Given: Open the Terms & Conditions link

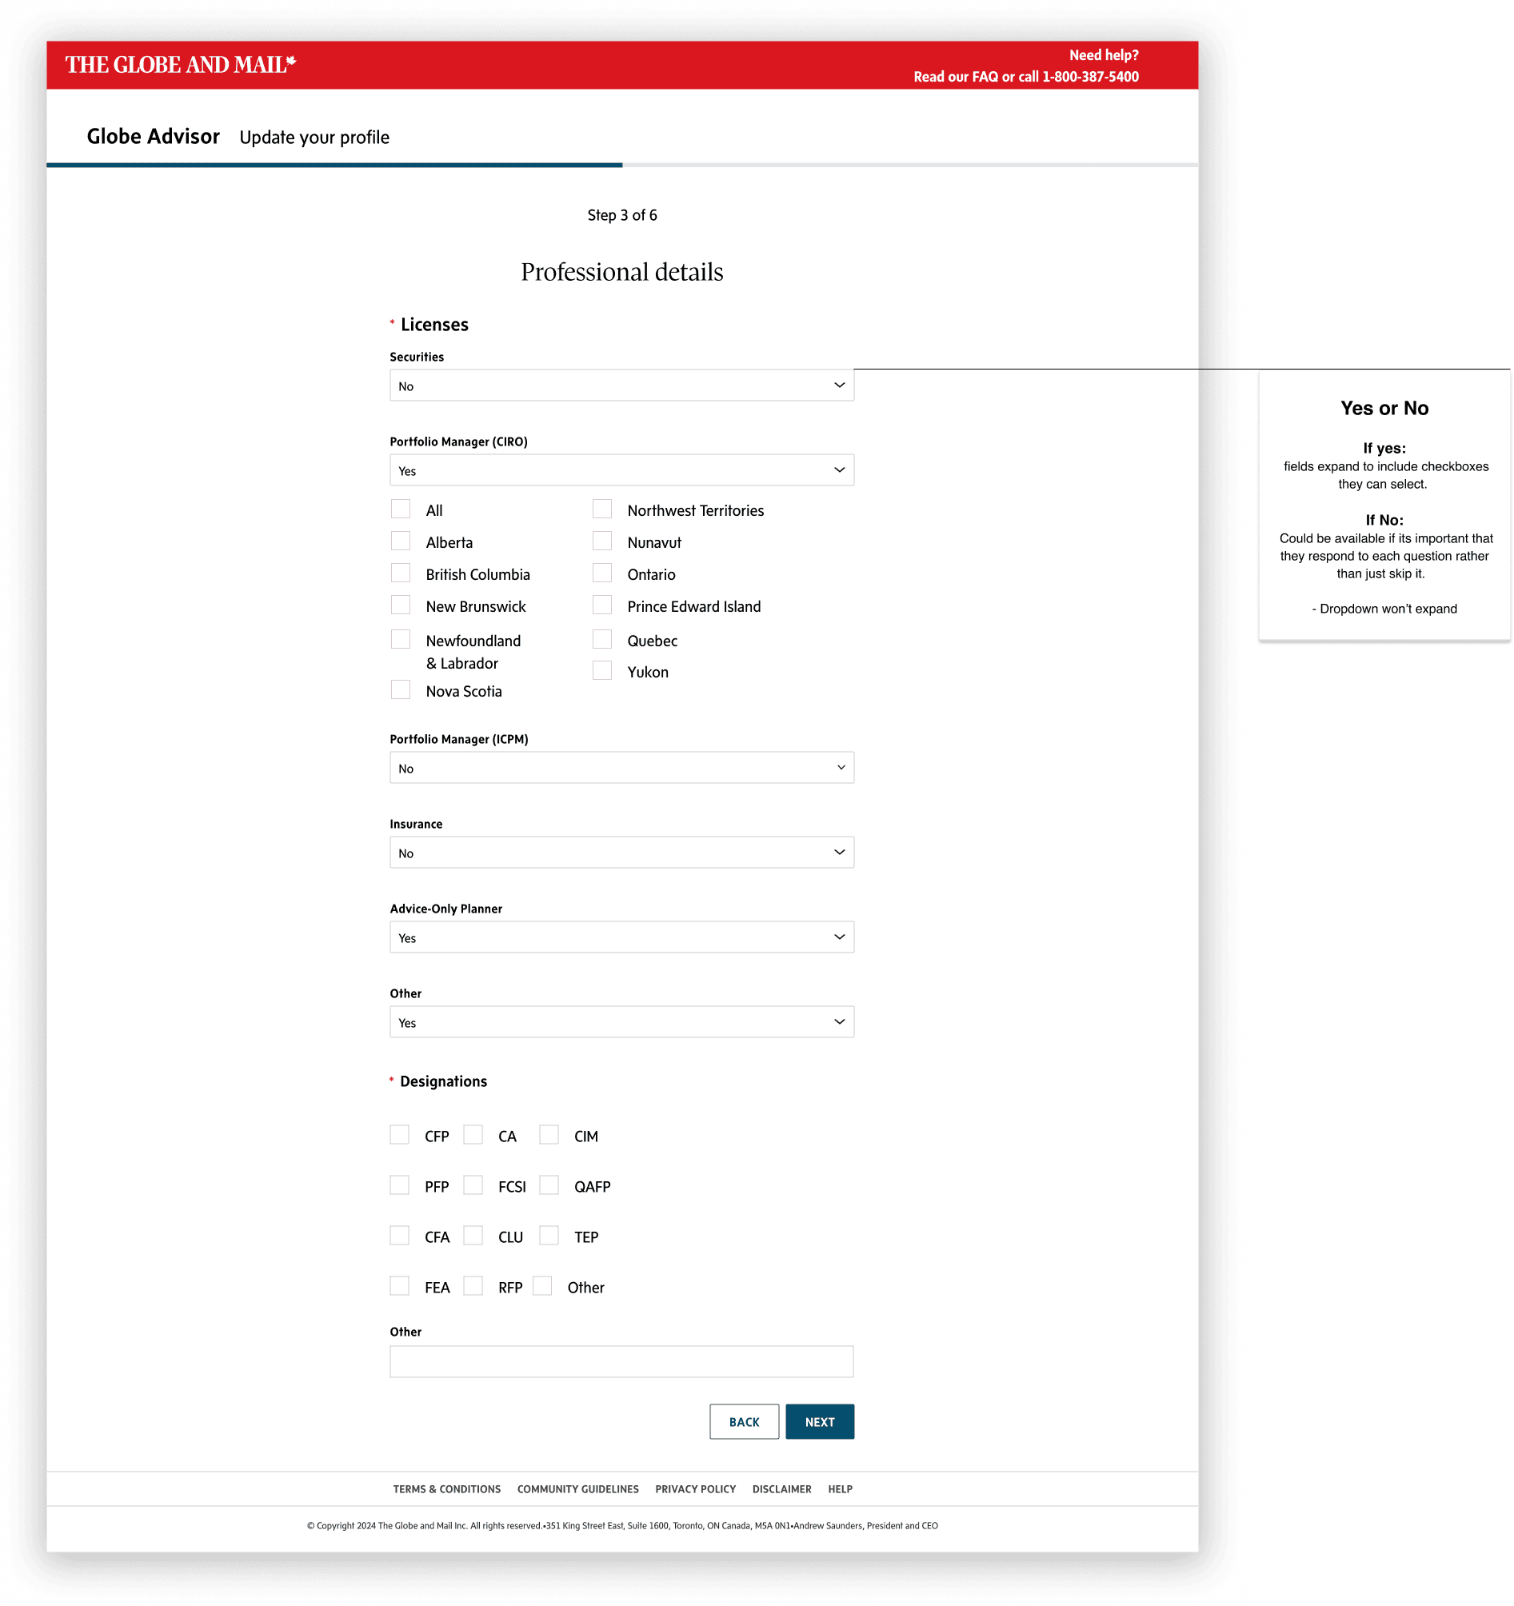Looking at the screenshot, I should pos(446,1489).
